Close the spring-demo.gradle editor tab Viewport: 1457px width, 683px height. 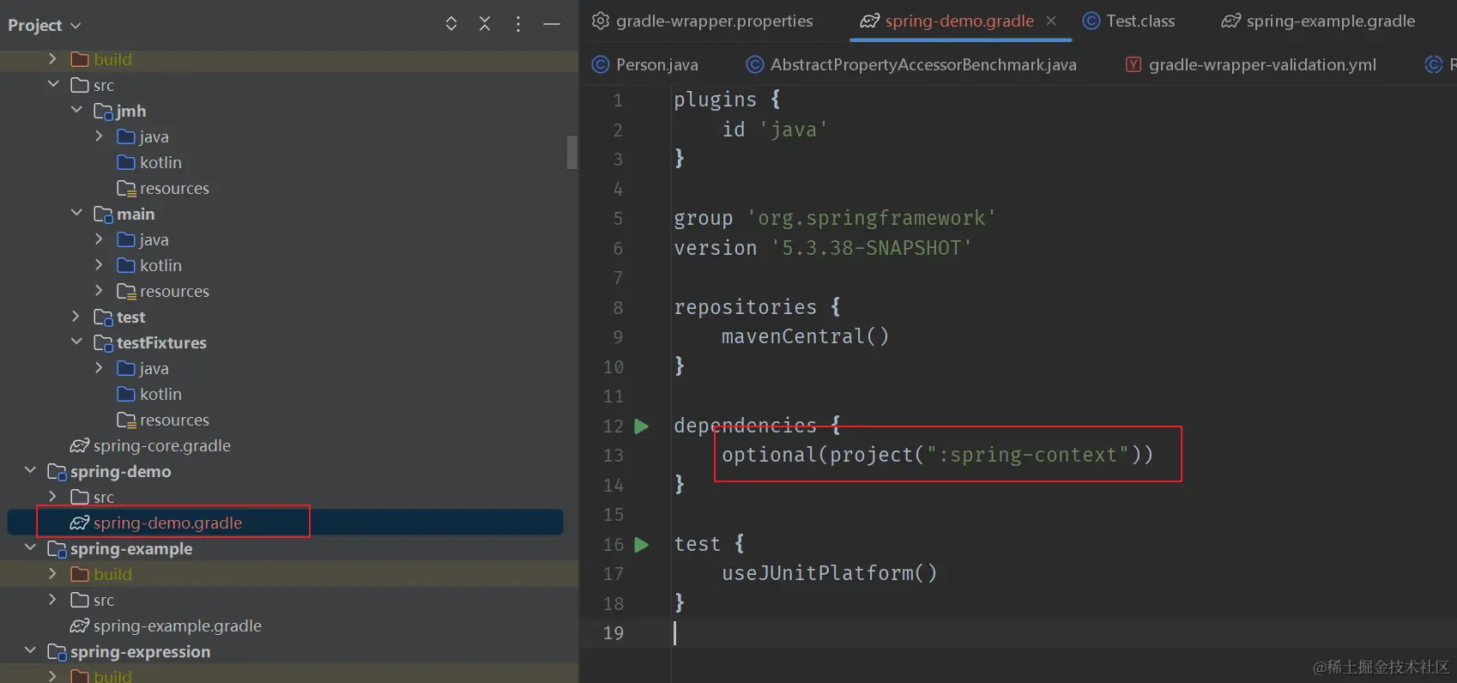click(1051, 21)
